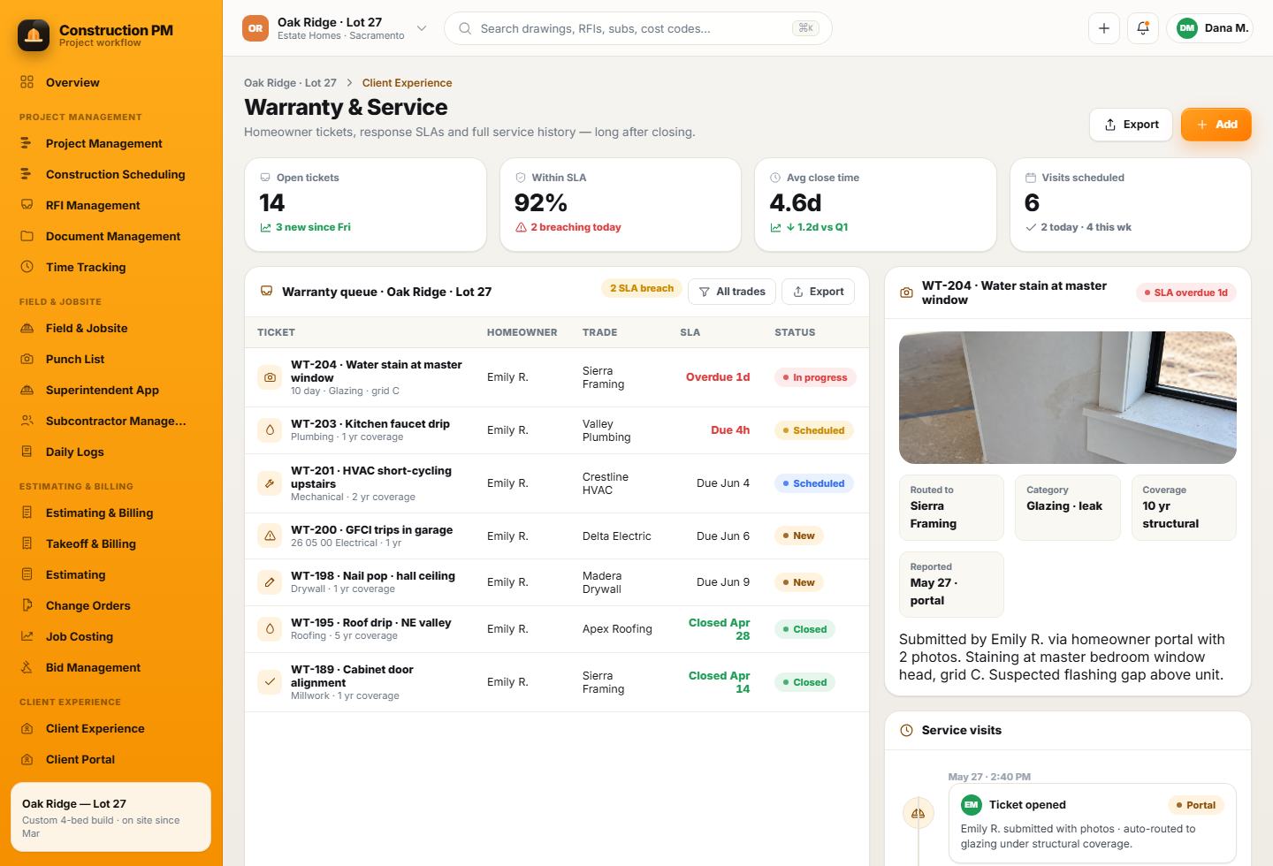Click the search magnifier icon

[465, 28]
